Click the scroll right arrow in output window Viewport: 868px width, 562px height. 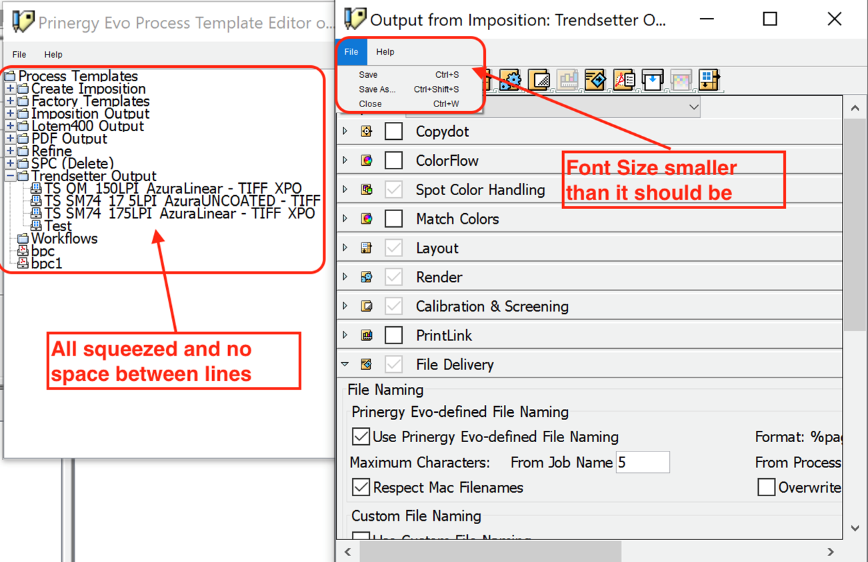pos(831,552)
